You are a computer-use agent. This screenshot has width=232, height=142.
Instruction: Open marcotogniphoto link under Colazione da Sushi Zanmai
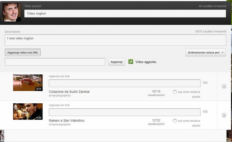tap(61, 96)
